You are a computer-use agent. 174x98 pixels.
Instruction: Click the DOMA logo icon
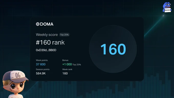tap(38, 24)
